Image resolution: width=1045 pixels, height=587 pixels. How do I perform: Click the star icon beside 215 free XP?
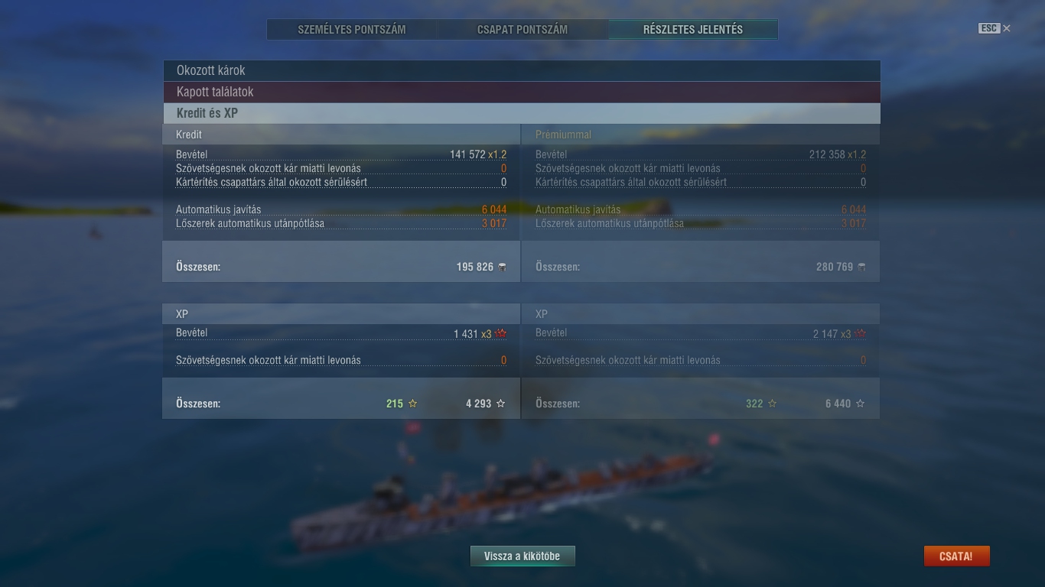413,404
